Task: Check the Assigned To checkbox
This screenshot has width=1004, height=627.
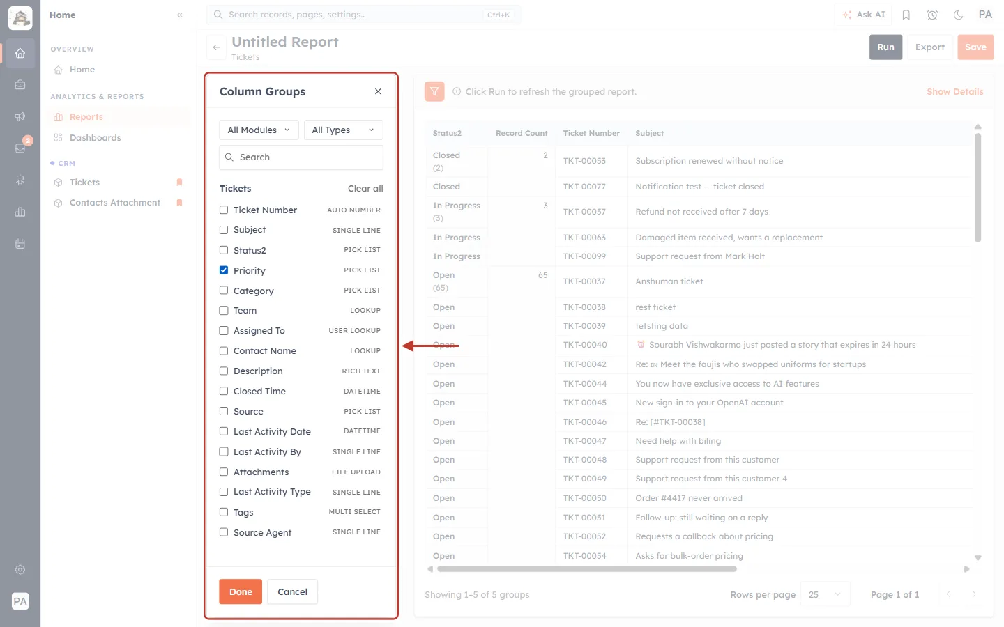Action: 224,331
